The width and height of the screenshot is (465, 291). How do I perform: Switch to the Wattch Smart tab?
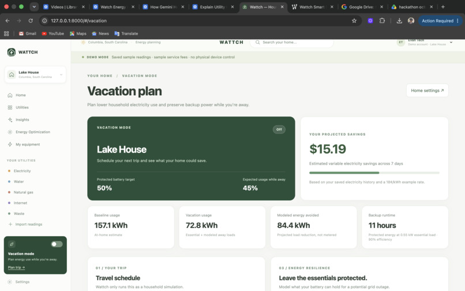click(x=313, y=7)
